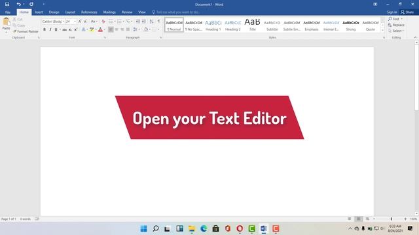Toggle underline formatting

coord(56,29)
